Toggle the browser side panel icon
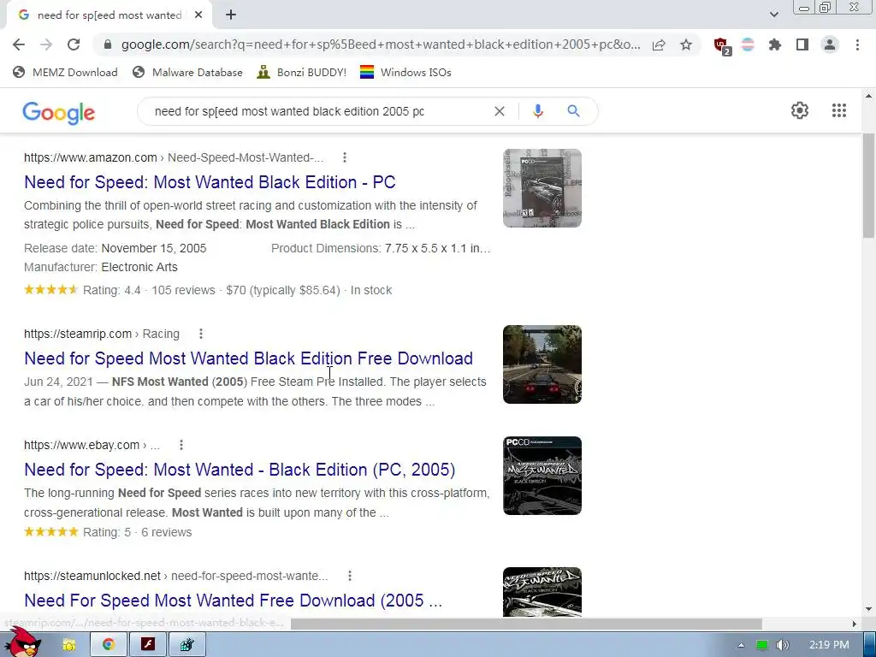The image size is (876, 657). click(802, 44)
